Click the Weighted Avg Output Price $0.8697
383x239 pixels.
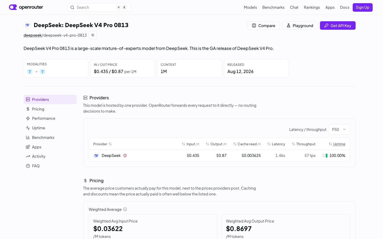[239, 229]
